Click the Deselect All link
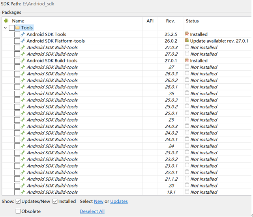253x217 pixels. pos(92,211)
